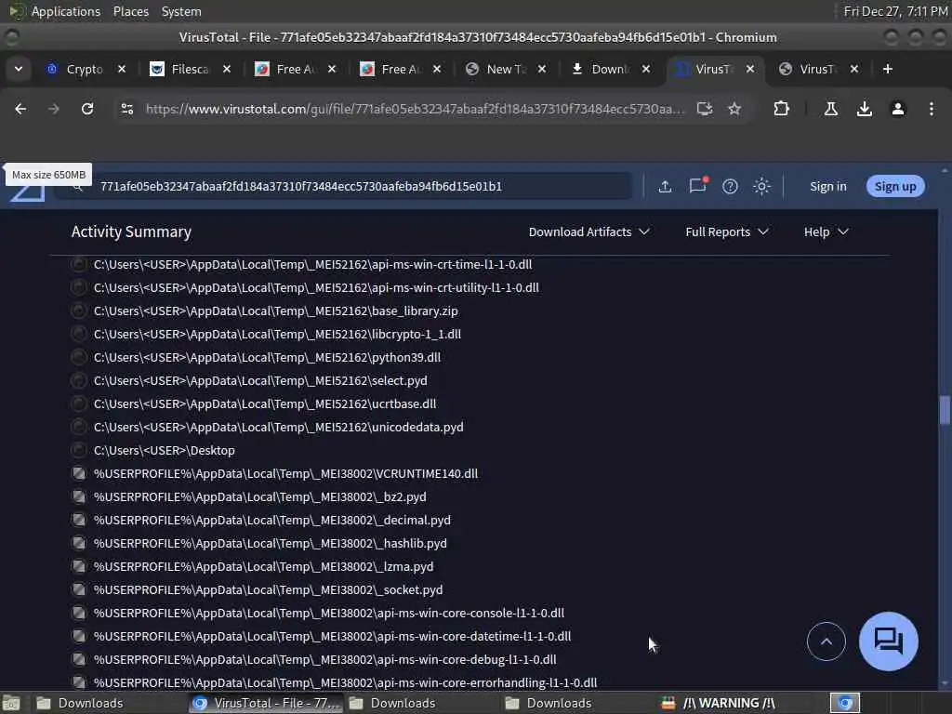Click the install app icon in address bar
Image resolution: width=952 pixels, height=714 pixels.
point(705,109)
